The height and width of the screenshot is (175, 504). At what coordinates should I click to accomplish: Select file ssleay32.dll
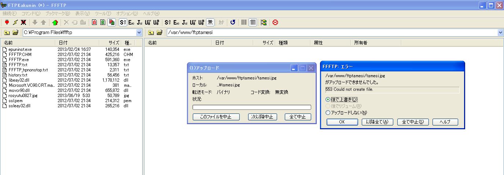[19, 105]
